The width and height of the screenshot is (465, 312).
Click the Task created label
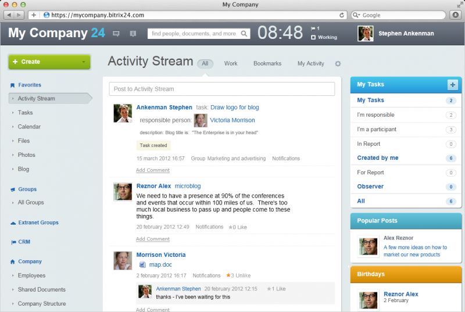click(153, 145)
